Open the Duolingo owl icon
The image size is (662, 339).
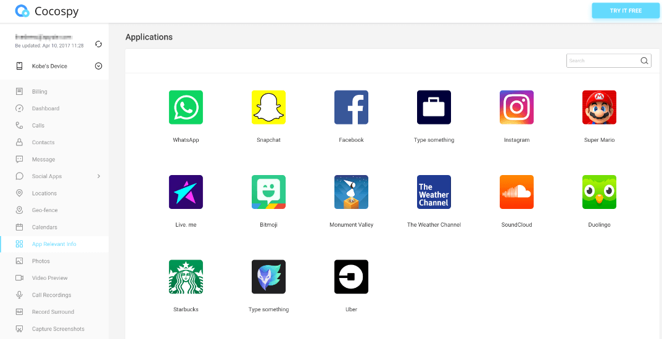tap(600, 192)
